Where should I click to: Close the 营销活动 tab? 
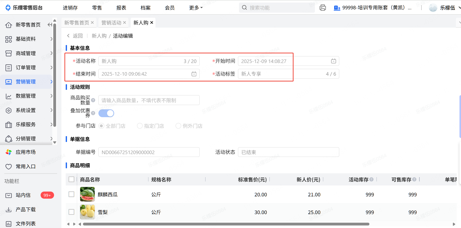125,23
